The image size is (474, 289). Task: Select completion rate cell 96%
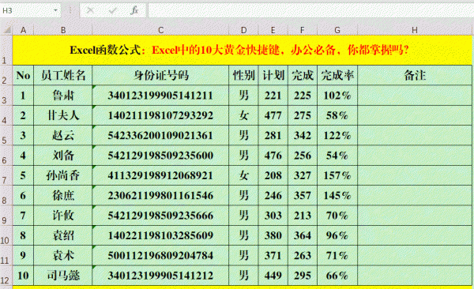click(337, 235)
